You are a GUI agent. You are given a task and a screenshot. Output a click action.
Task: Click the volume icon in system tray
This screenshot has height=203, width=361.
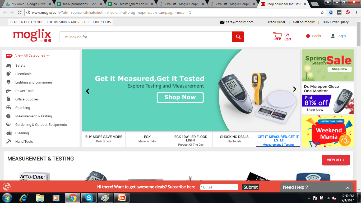(x=334, y=198)
